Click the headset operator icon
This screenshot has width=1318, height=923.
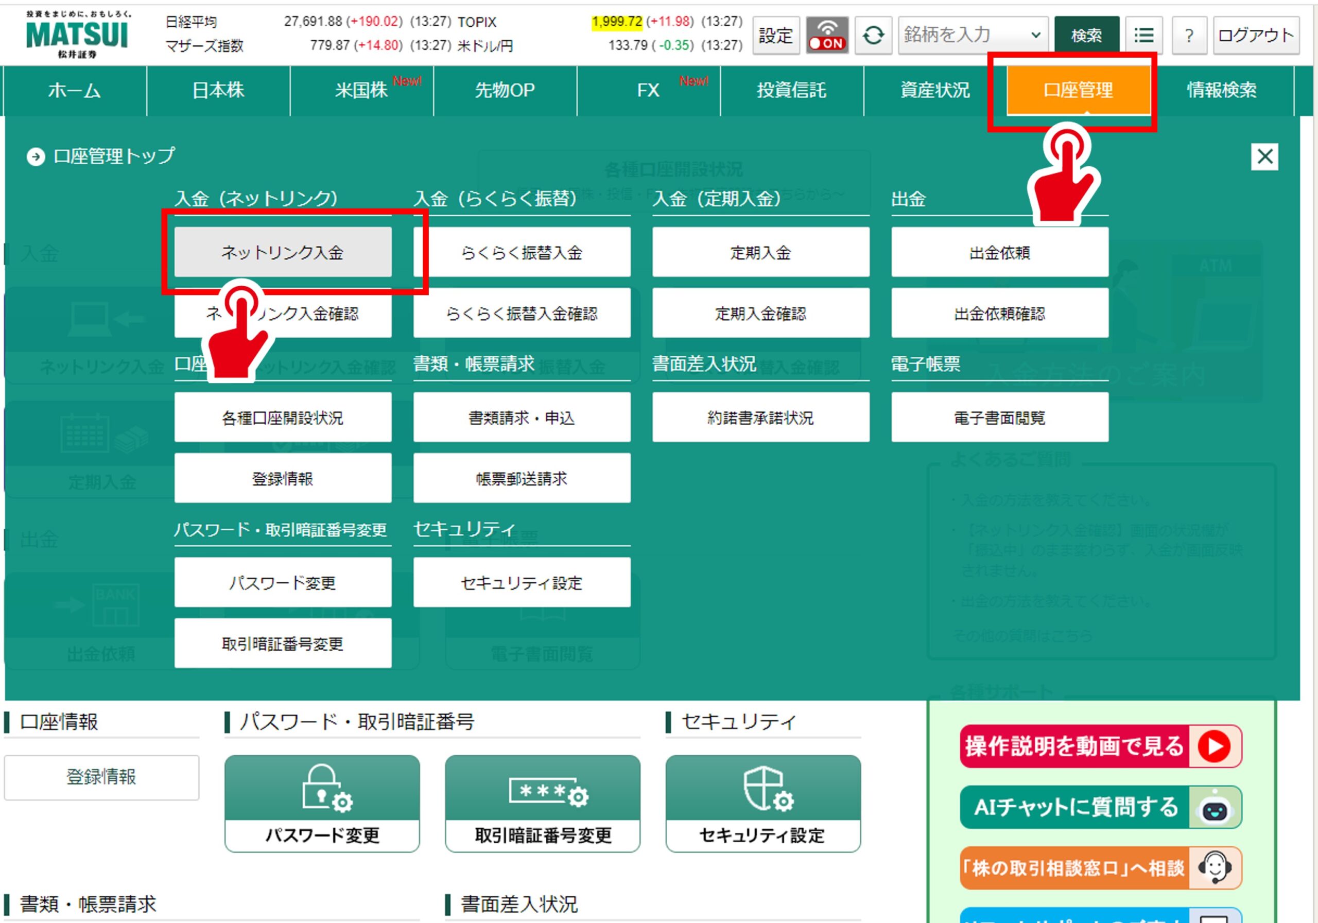[1215, 868]
